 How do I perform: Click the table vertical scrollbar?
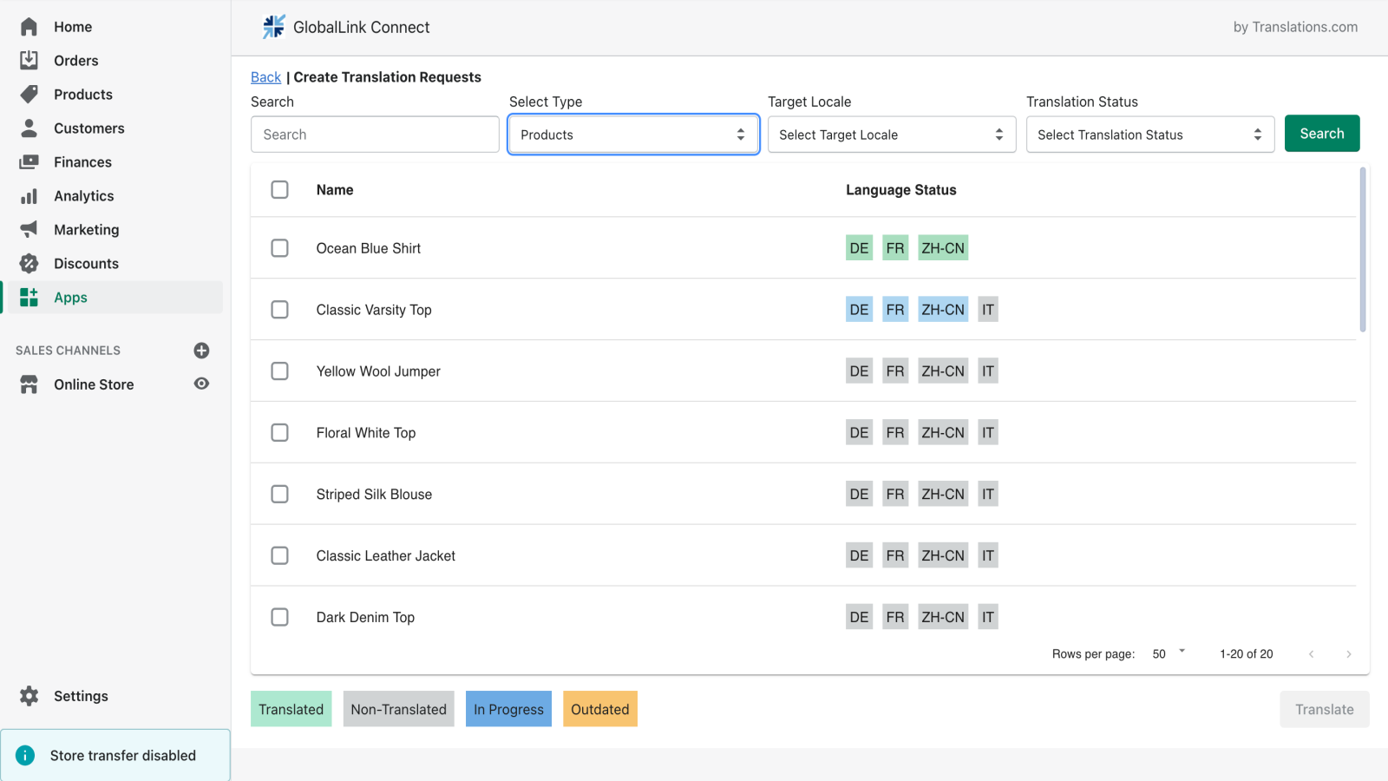1363,250
